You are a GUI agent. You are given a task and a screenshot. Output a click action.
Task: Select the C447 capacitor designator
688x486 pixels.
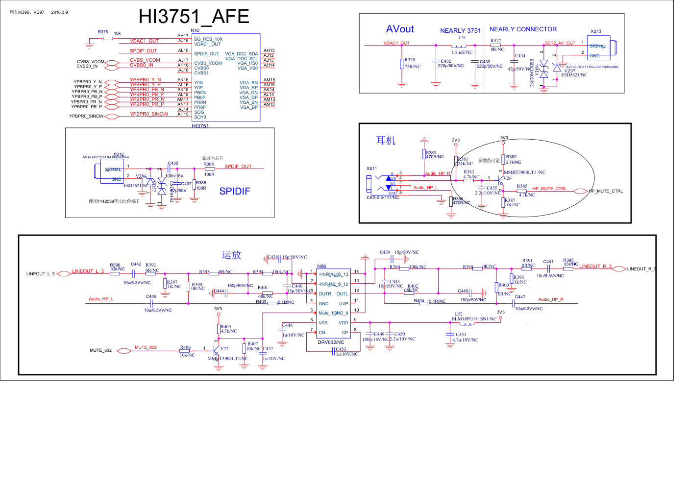click(x=520, y=297)
